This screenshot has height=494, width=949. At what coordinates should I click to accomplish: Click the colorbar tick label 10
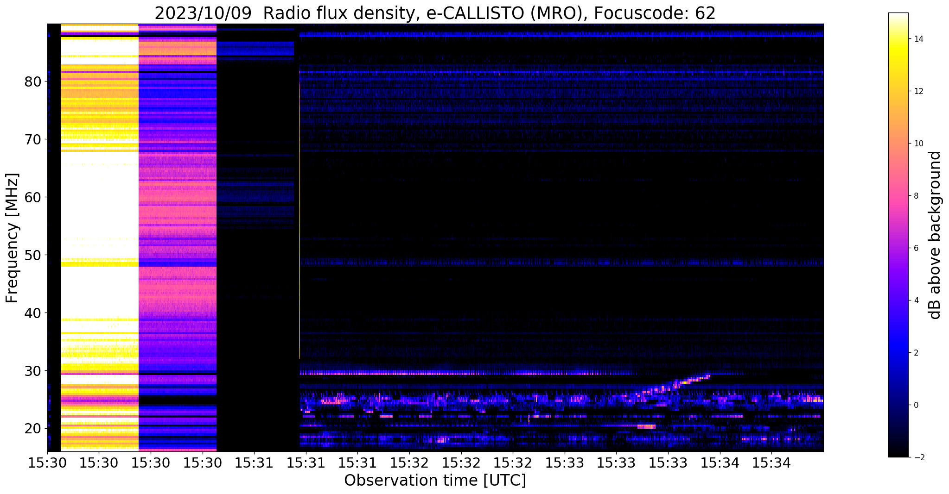918,144
